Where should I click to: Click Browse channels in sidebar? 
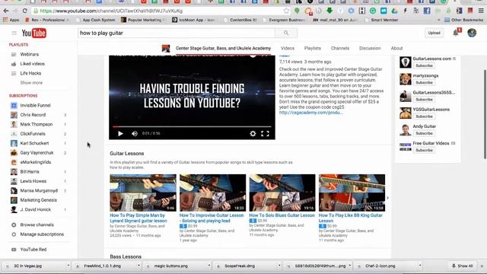(x=37, y=225)
